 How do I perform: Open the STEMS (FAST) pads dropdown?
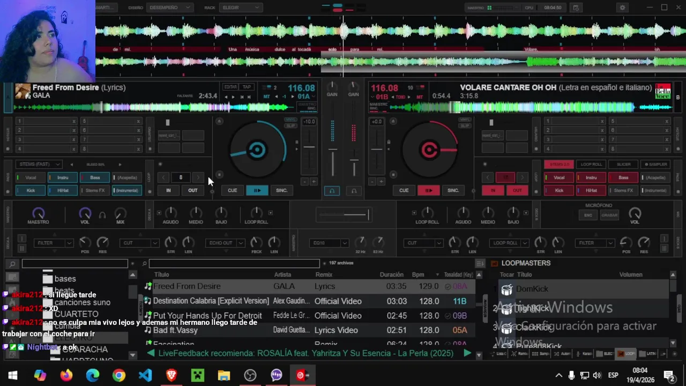click(39, 164)
